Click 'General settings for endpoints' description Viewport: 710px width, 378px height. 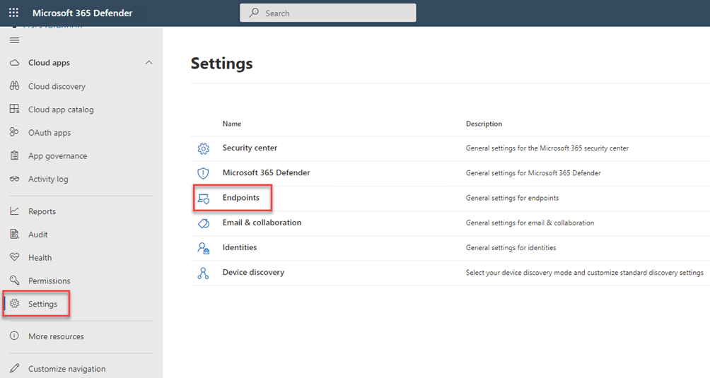[x=512, y=198]
